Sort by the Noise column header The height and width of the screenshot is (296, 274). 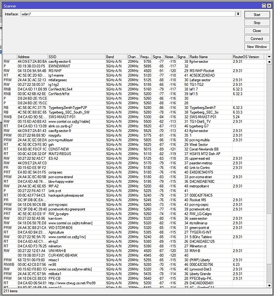point(170,57)
